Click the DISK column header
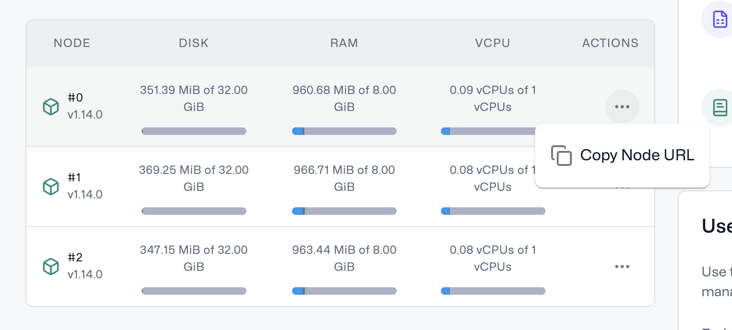This screenshot has height=330, width=732. click(x=193, y=43)
